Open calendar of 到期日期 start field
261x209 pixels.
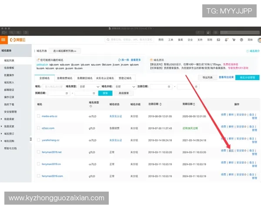[x=67, y=93]
